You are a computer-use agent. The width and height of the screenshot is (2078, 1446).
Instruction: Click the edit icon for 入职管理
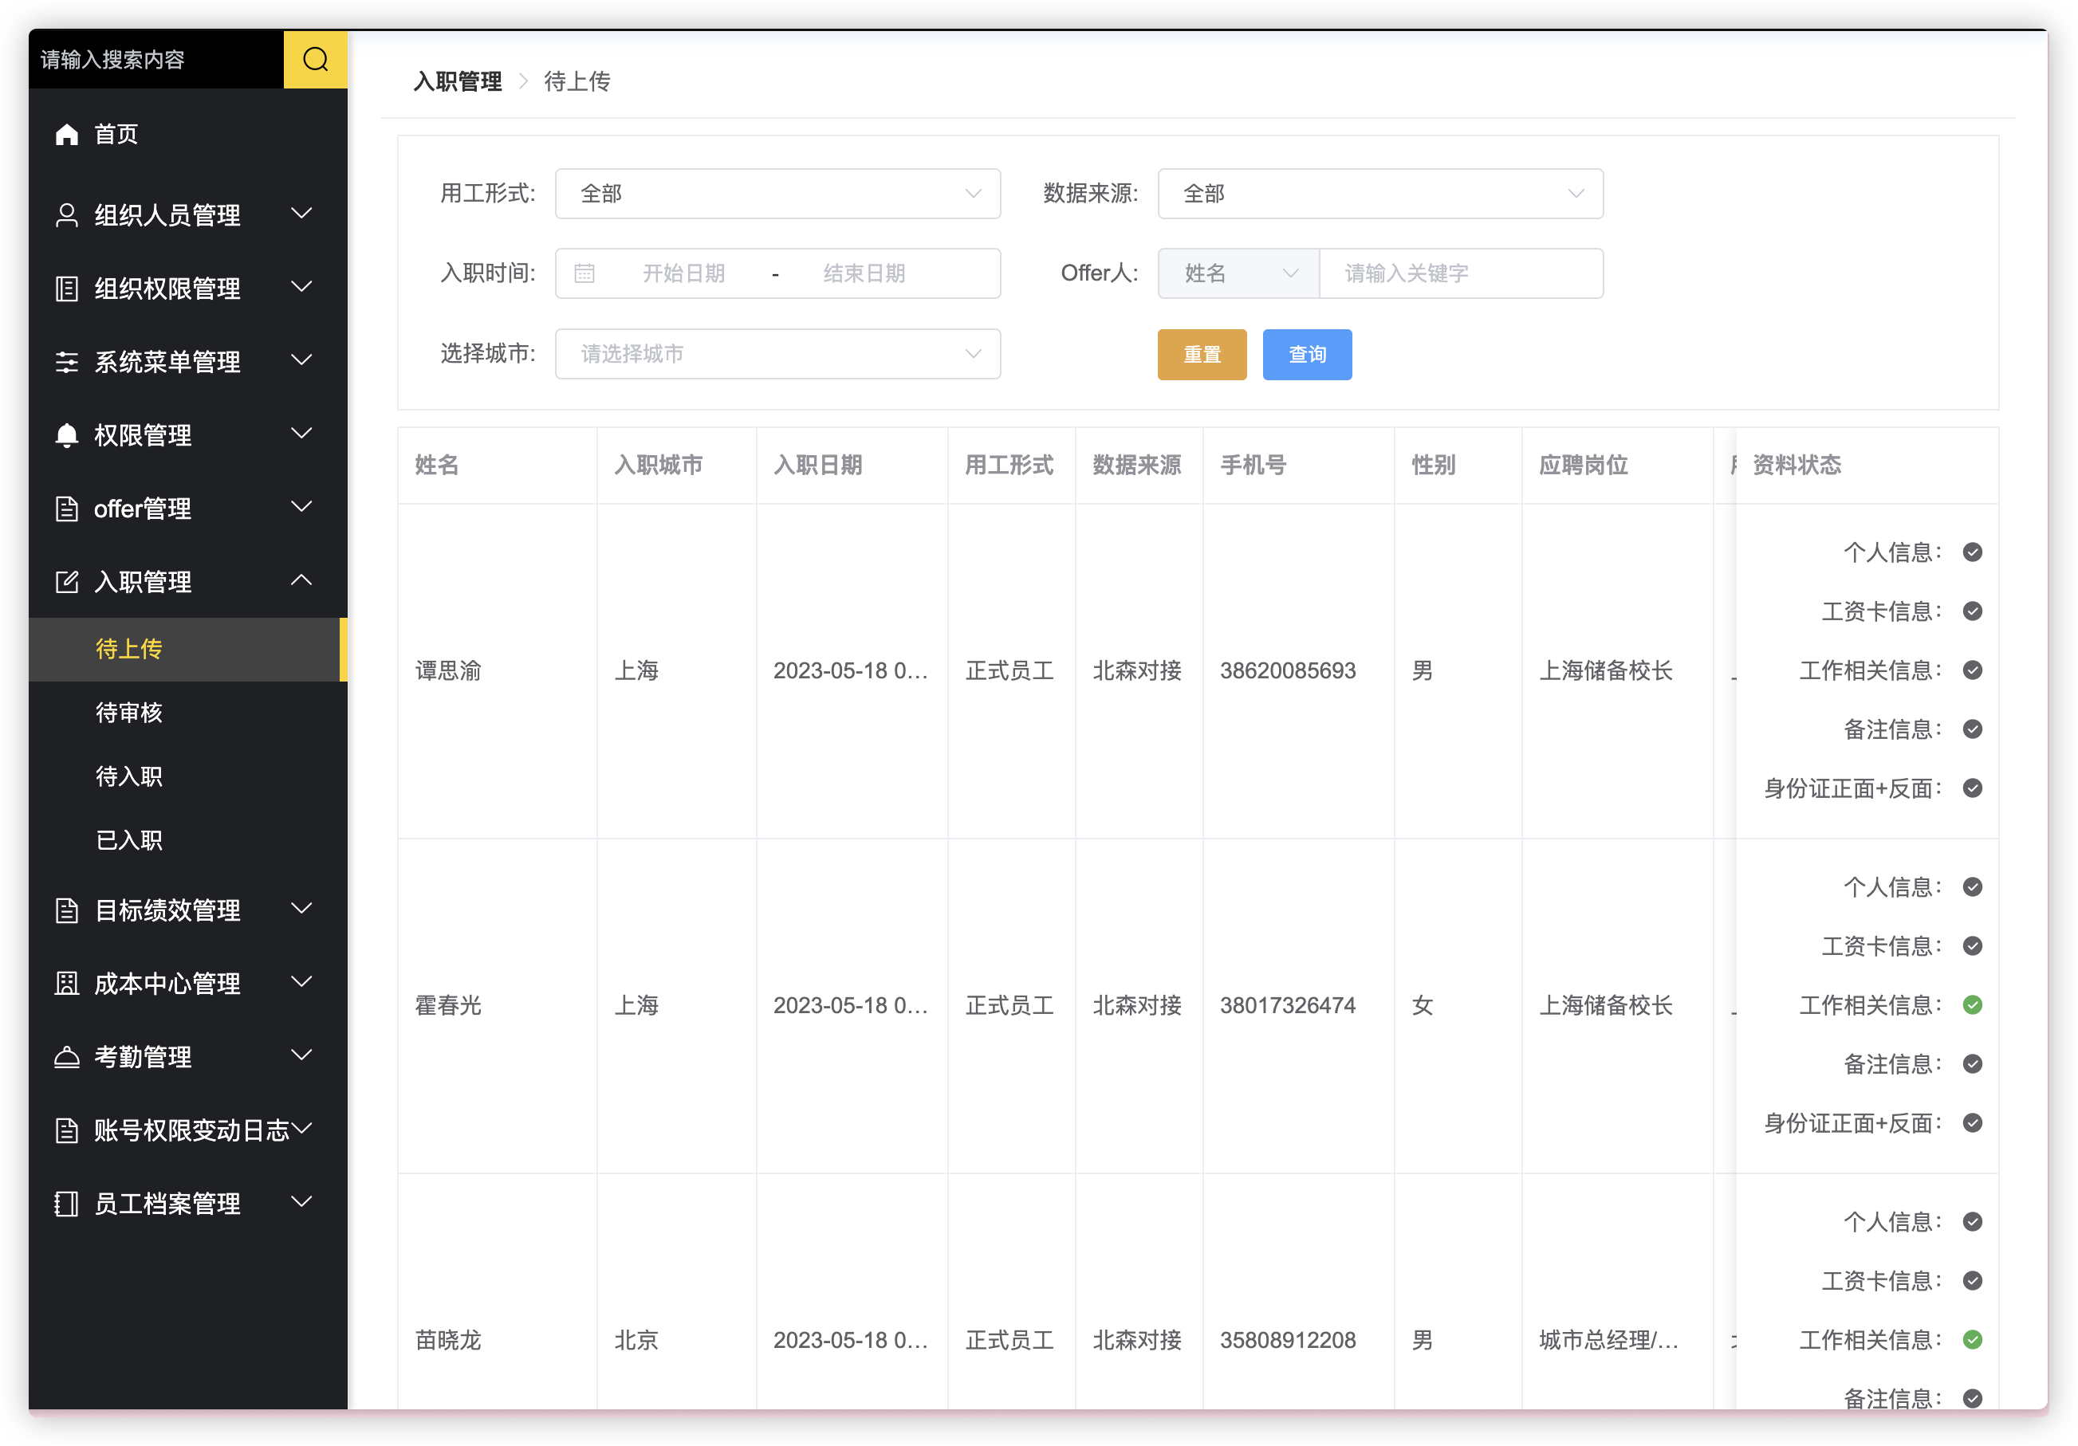pyautogui.click(x=67, y=581)
